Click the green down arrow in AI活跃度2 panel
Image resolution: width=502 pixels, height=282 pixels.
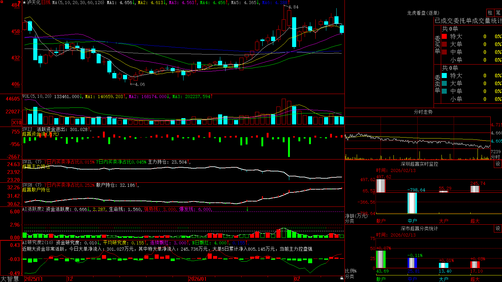click(x=247, y=209)
